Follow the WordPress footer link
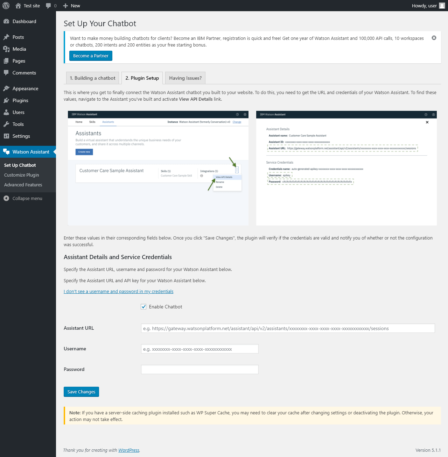The width and height of the screenshot is (448, 457). click(x=129, y=450)
